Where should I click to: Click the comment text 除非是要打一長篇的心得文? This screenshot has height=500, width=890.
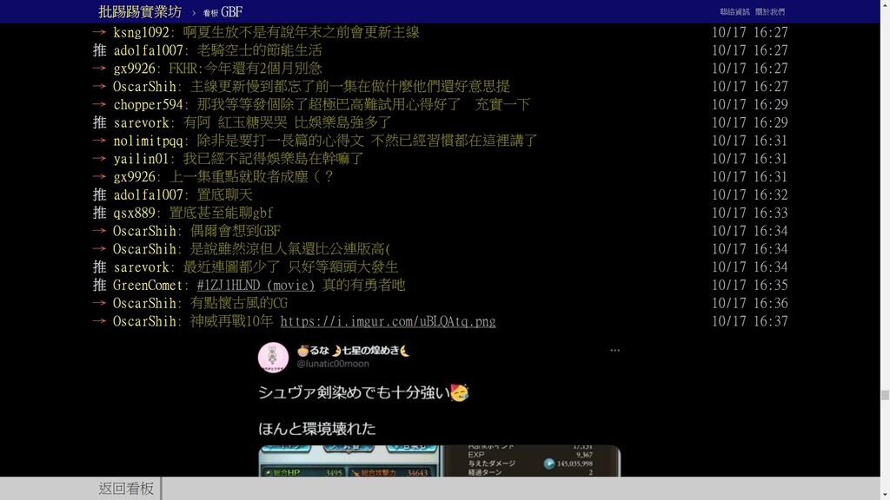pos(281,141)
